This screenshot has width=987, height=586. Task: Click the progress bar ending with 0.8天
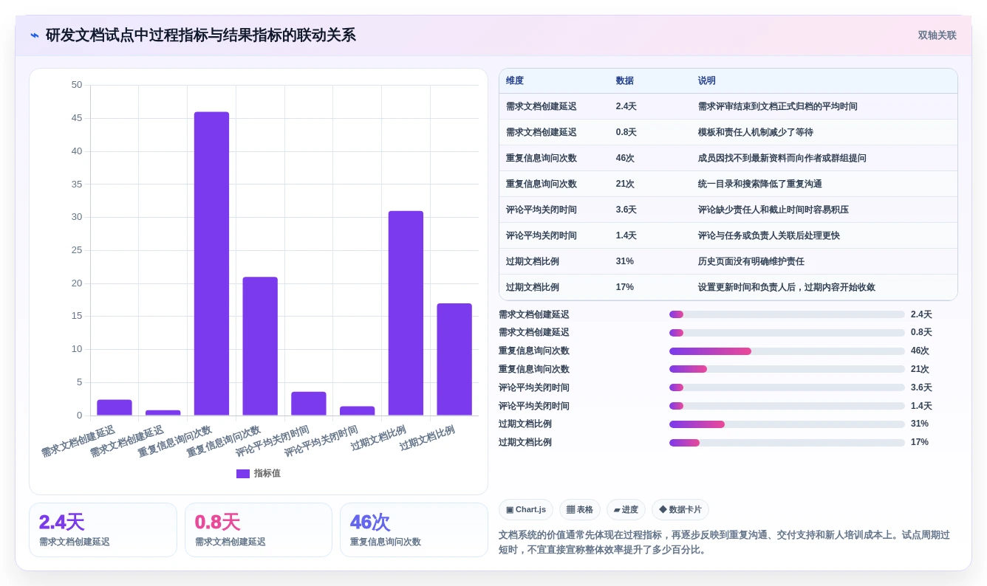click(787, 333)
